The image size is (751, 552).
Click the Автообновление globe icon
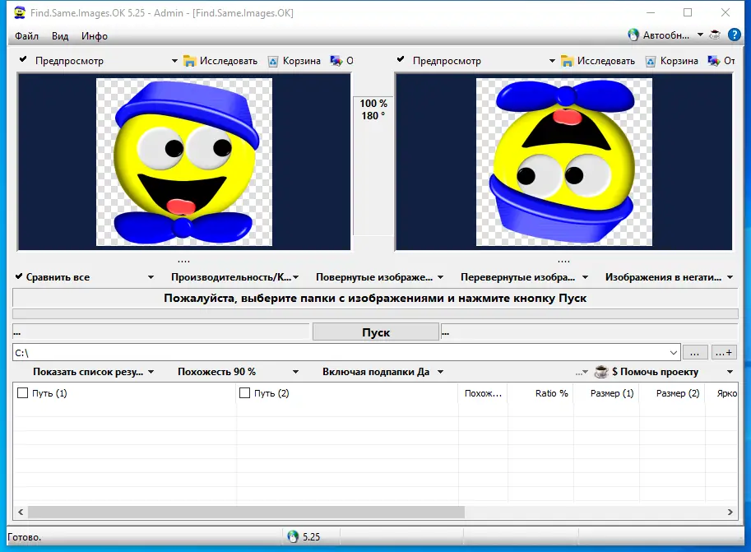coord(633,35)
